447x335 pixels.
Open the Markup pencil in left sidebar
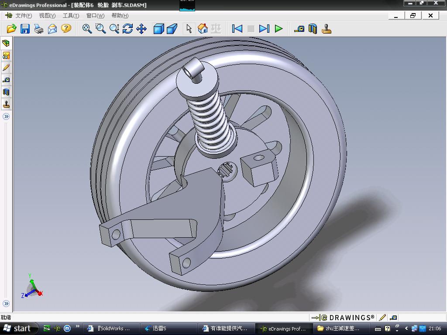coord(6,68)
